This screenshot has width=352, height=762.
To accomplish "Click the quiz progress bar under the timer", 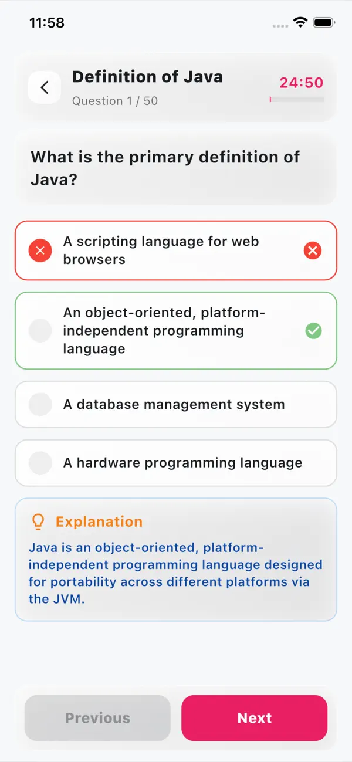I will pos(296,99).
